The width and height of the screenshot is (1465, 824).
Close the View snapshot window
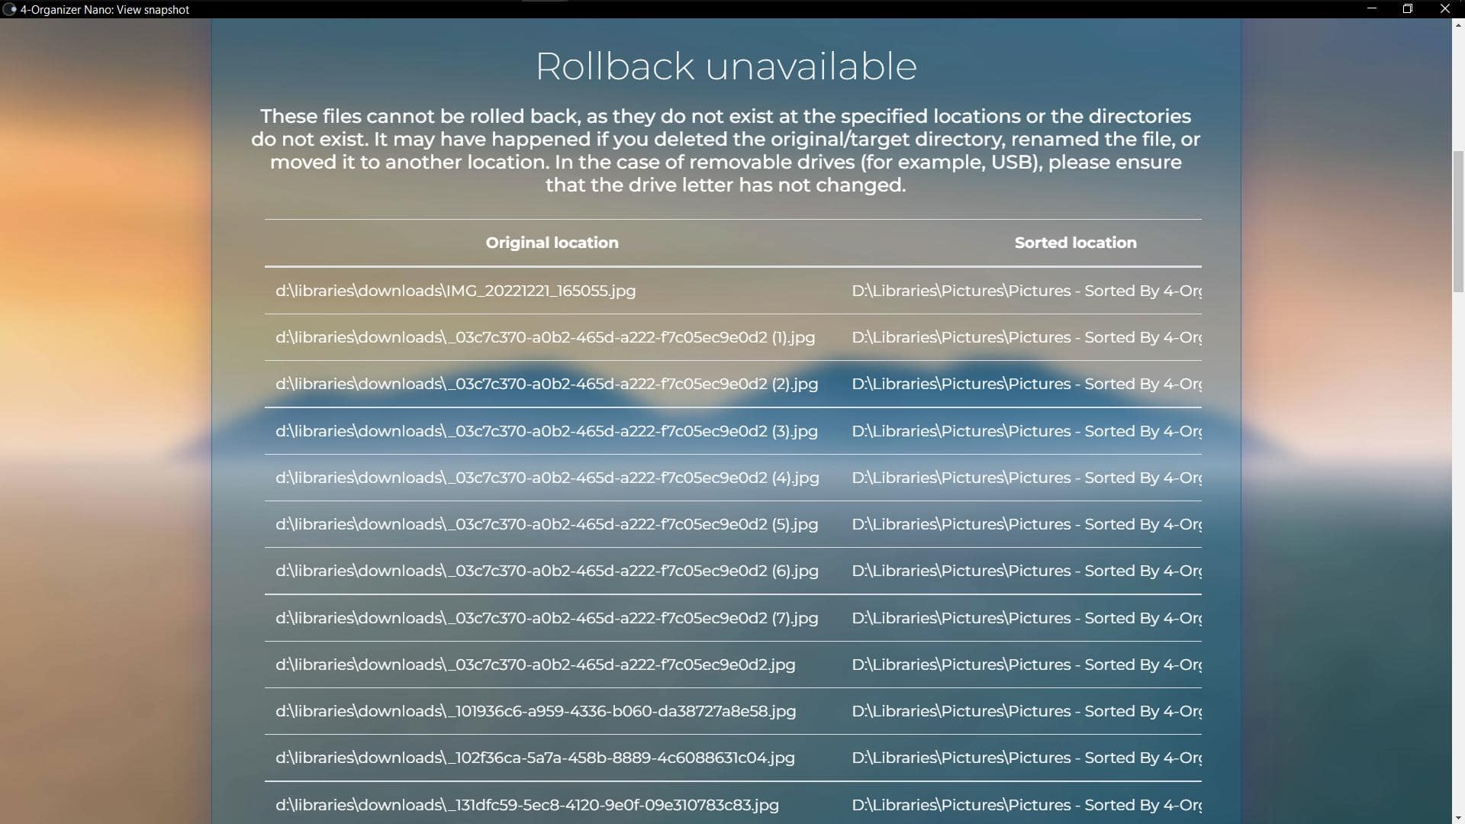pos(1444,9)
